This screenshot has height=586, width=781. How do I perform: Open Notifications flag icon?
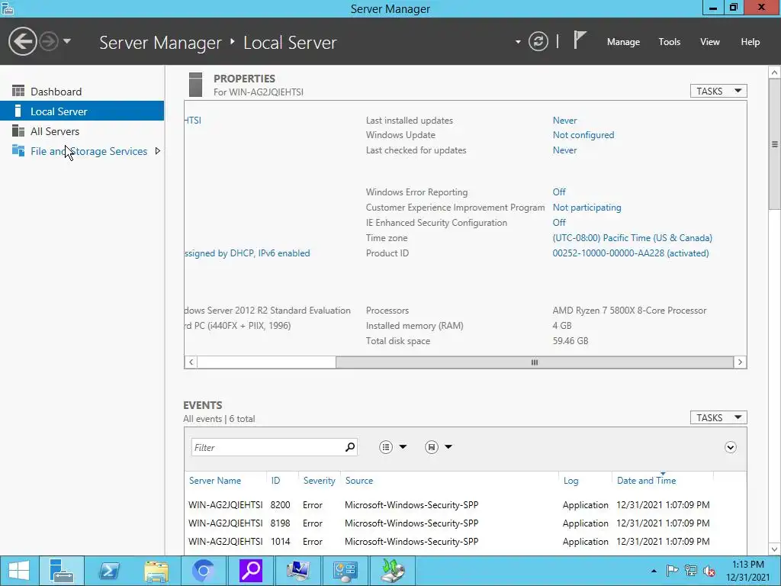pyautogui.click(x=580, y=40)
